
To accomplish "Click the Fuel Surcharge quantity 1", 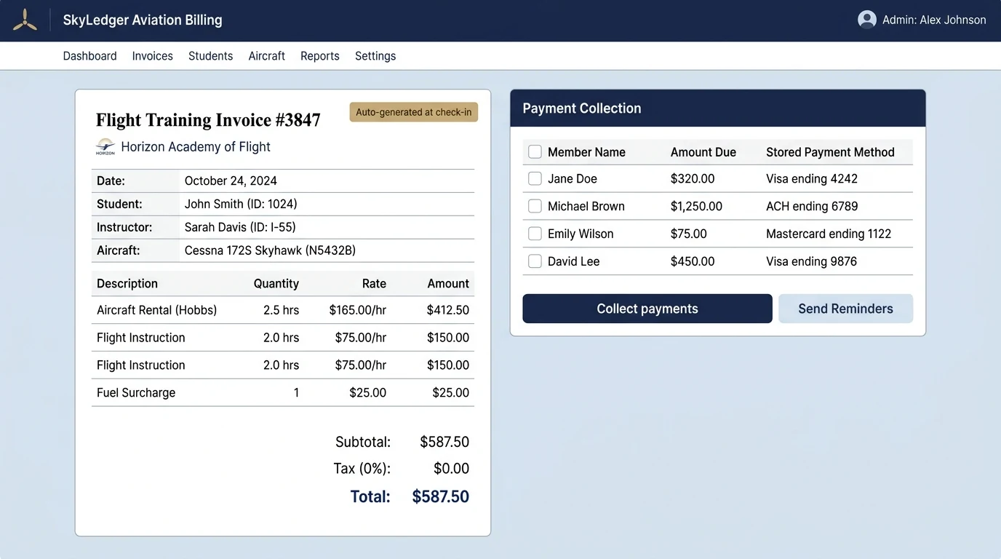I will (x=296, y=393).
